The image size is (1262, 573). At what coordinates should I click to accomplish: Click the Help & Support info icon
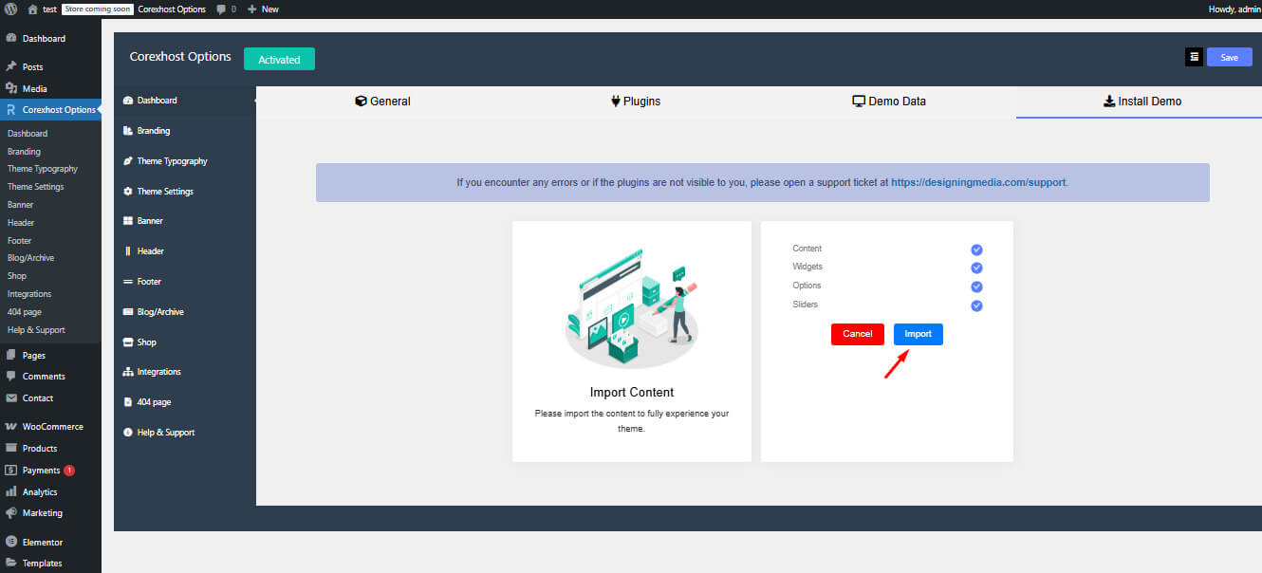pyautogui.click(x=128, y=433)
